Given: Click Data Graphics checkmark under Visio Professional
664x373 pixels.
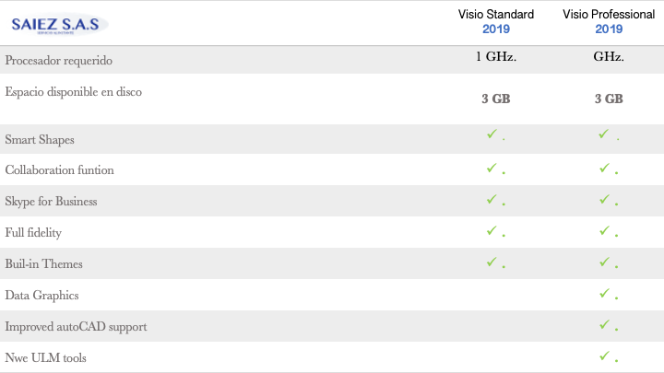Looking at the screenshot, I should point(604,293).
